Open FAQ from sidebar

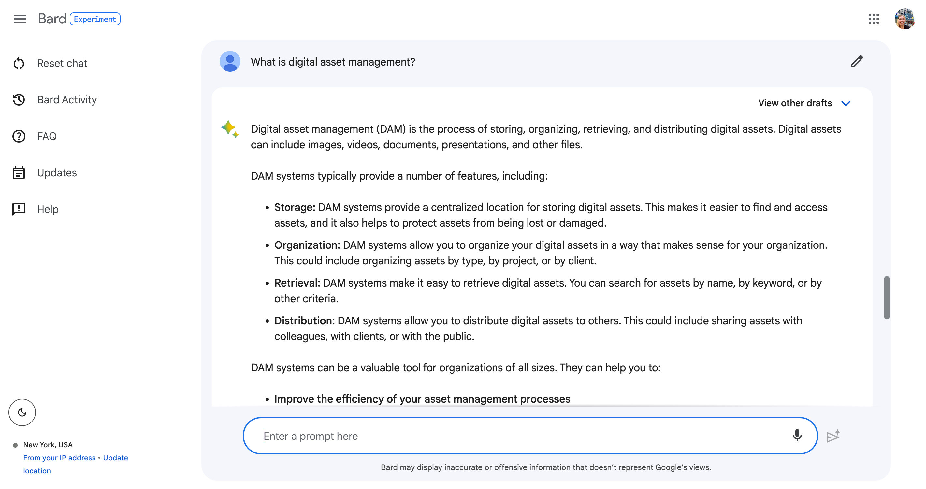pos(47,136)
